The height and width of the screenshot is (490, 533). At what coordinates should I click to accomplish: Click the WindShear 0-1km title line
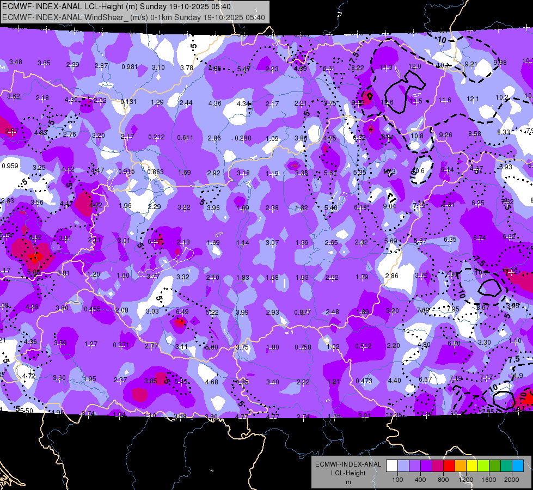[133, 17]
